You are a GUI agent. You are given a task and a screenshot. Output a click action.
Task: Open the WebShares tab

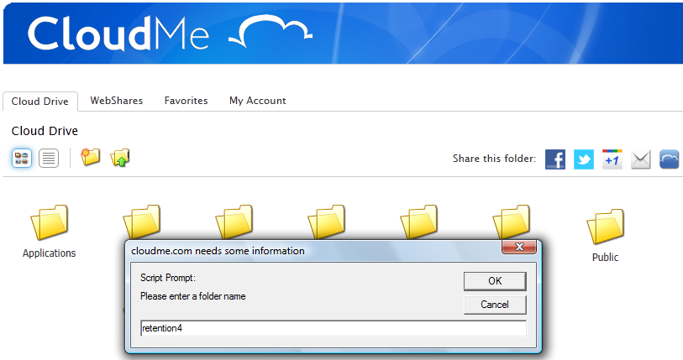pyautogui.click(x=116, y=101)
